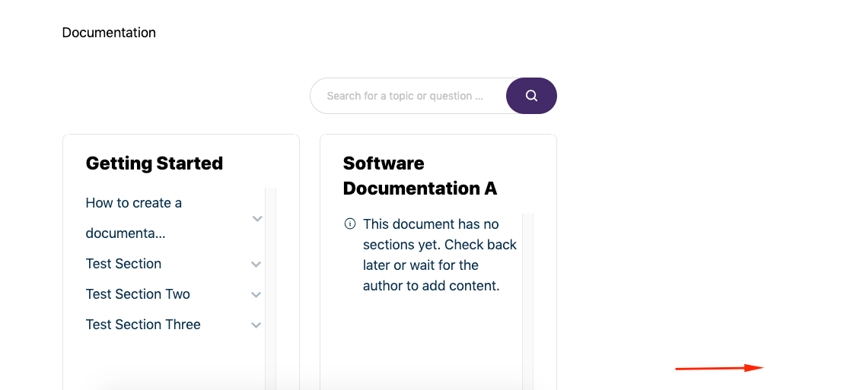Click the info icon in Software Documentation A

[x=350, y=224]
